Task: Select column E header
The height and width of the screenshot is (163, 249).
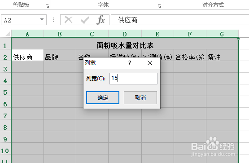Action: (x=157, y=34)
